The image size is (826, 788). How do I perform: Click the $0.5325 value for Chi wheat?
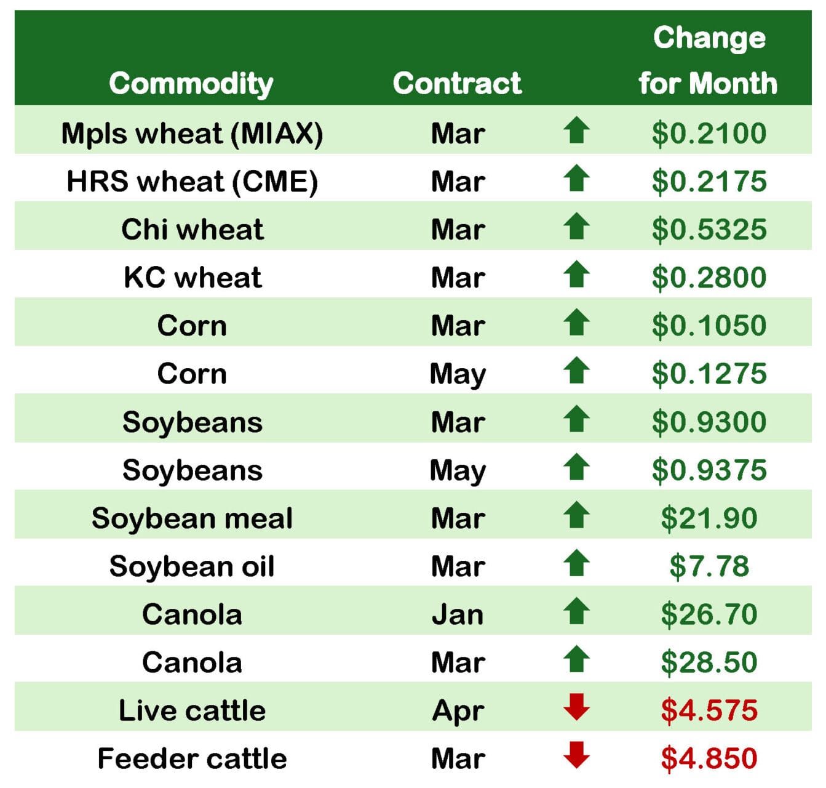[x=709, y=230]
